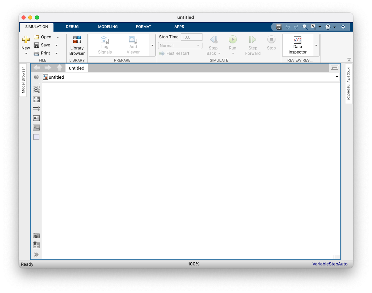
Task: Expand the Open dropdown arrow
Action: point(58,37)
